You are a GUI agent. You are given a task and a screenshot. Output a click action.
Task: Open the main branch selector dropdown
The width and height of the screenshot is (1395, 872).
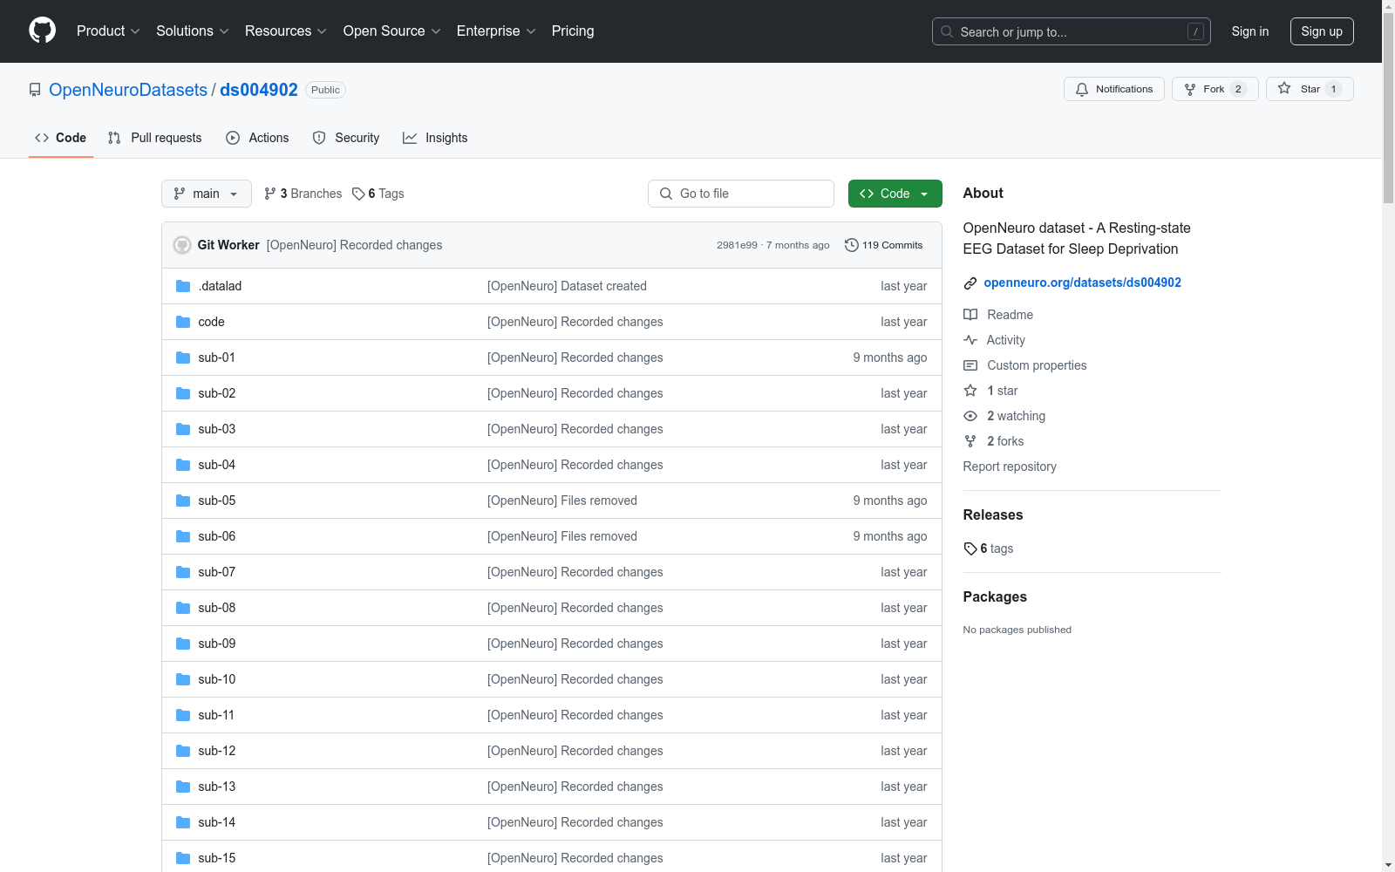(207, 194)
